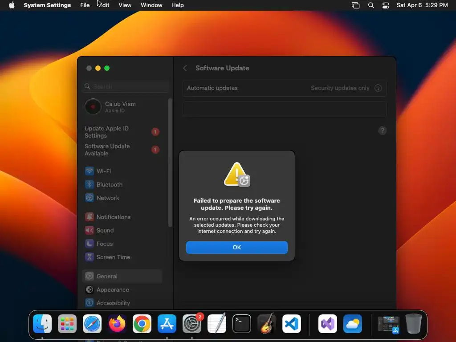Click the sidebar scrollbar
The width and height of the screenshot is (456, 342).
tap(170, 163)
